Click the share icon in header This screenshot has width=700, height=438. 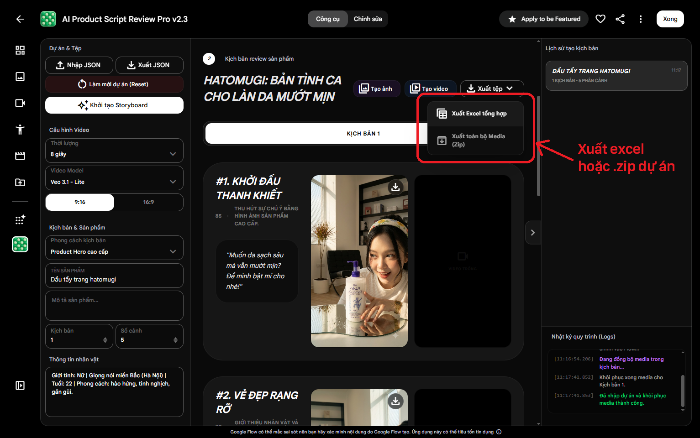tap(620, 19)
